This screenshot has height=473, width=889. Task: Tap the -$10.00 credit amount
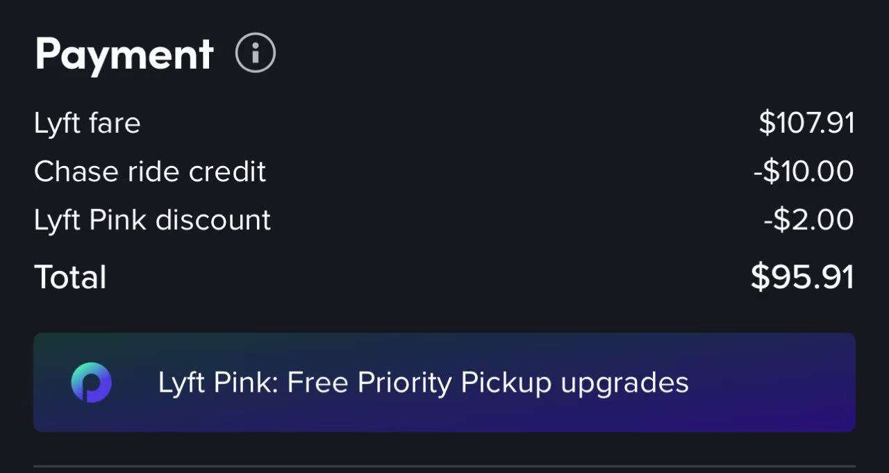[x=804, y=172]
